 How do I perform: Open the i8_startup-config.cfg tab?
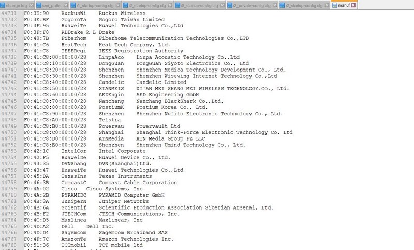(x=200, y=5)
